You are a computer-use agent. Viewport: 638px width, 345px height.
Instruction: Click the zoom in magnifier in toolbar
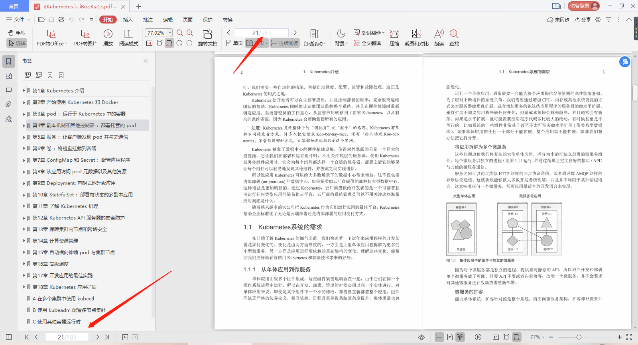(x=190, y=33)
